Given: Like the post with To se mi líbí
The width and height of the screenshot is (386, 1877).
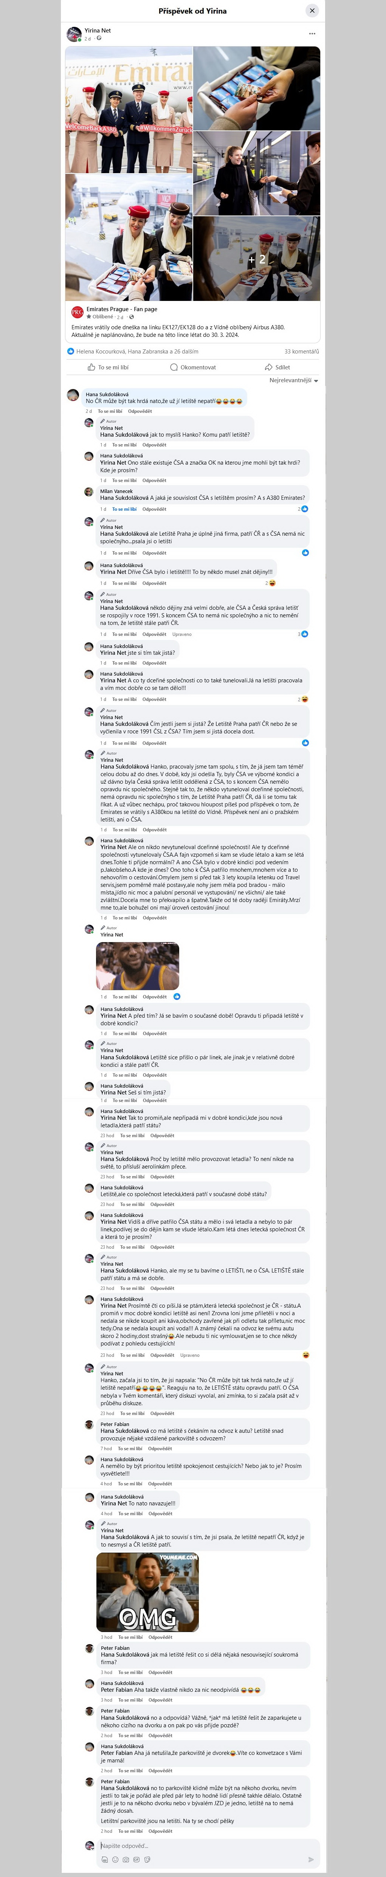Looking at the screenshot, I should click(x=108, y=367).
